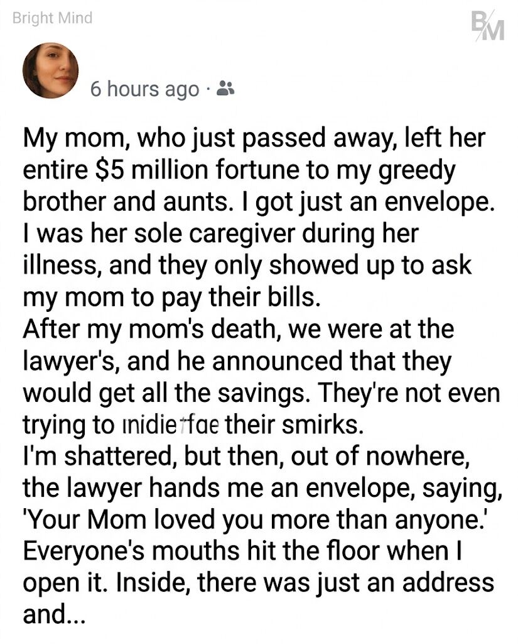Click the line starting "After my mom's death"
The image size is (518, 644).
(x=238, y=329)
